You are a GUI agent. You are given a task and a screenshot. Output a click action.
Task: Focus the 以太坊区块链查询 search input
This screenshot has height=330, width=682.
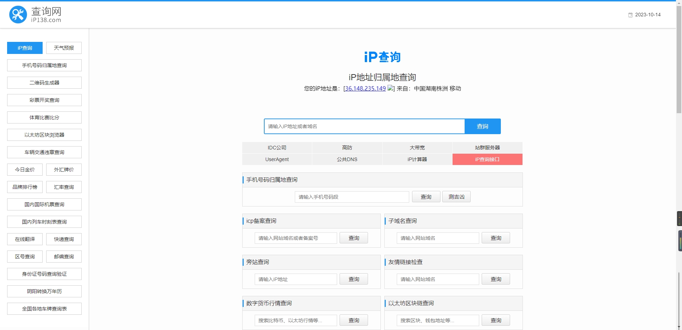coord(438,320)
